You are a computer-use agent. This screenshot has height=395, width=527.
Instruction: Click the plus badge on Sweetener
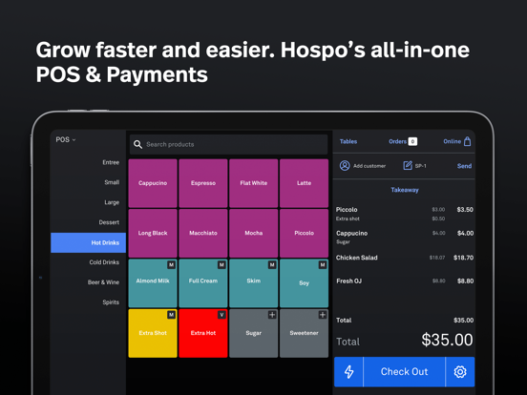323,315
